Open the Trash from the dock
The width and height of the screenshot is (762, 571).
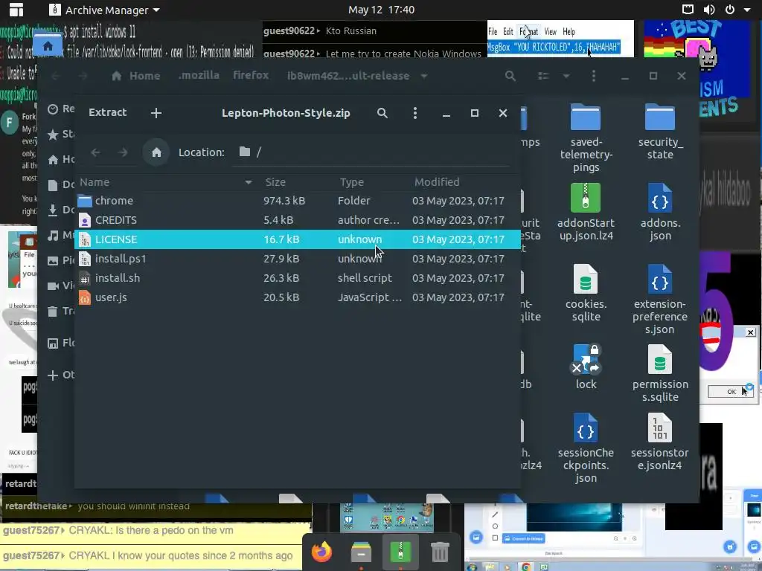click(x=440, y=552)
